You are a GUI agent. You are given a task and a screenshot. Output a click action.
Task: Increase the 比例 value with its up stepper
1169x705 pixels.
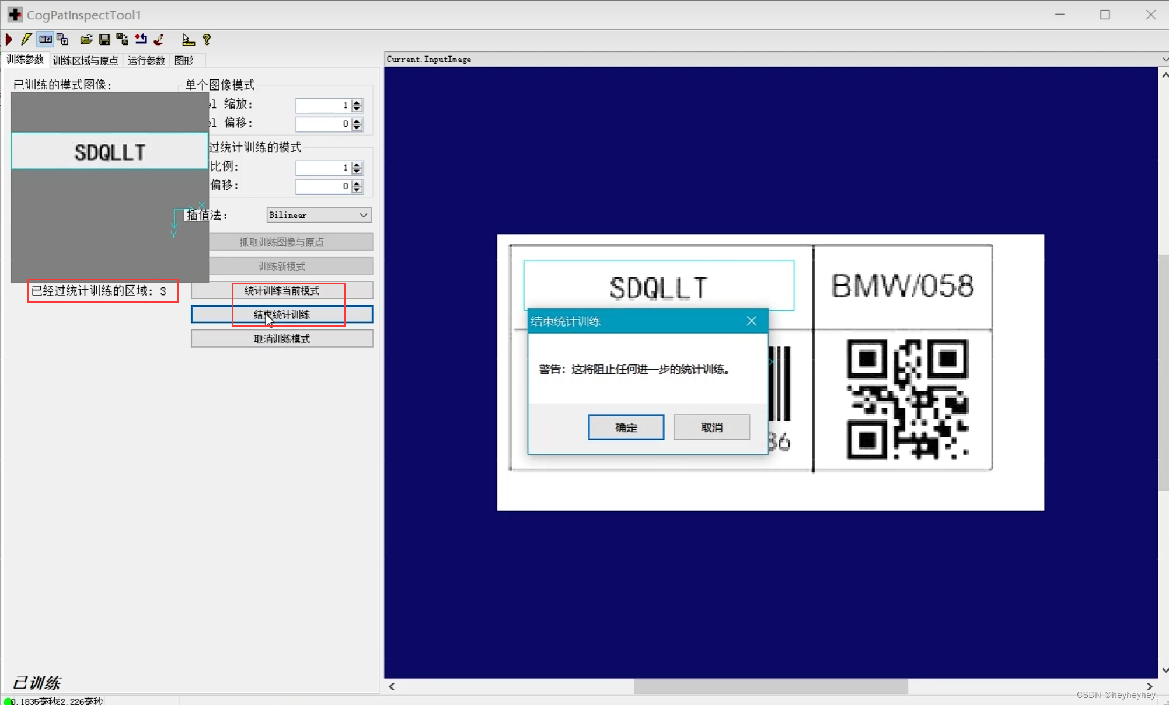[x=357, y=164]
